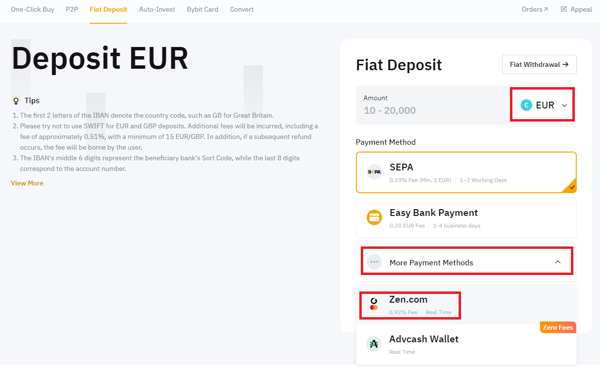Open the EUR currency dropdown arrow
600x367 pixels.
pos(564,106)
